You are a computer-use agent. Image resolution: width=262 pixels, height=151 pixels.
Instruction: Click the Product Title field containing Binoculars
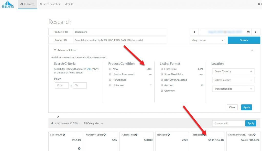120,32
